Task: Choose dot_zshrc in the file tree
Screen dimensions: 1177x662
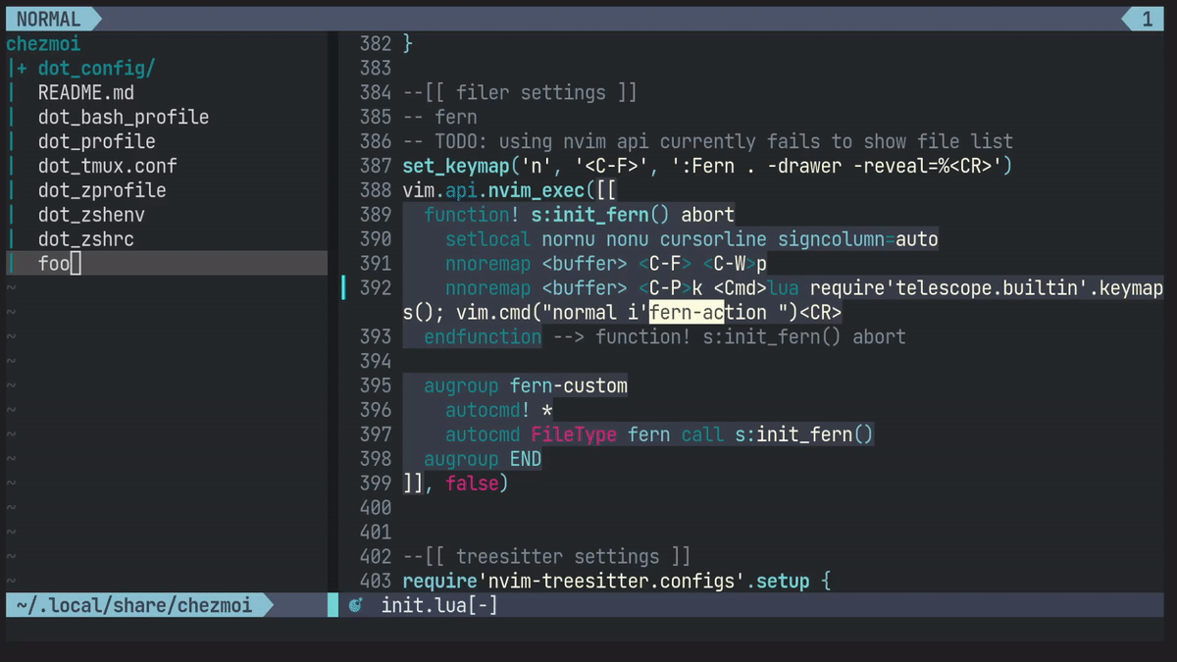Action: coord(85,239)
